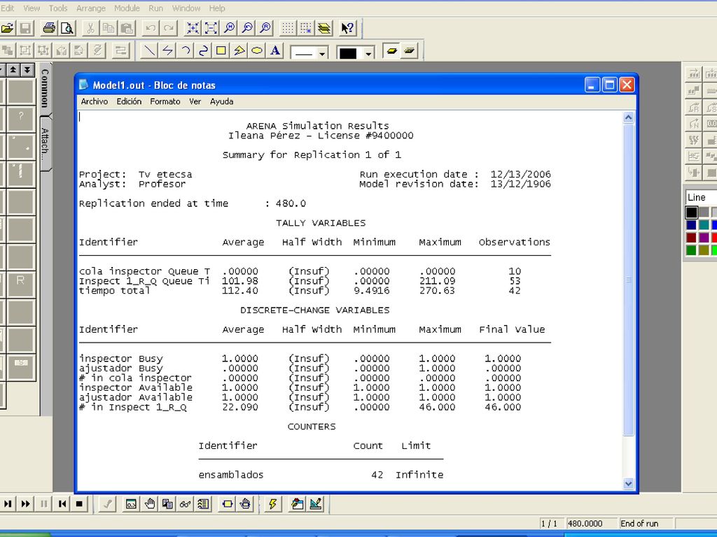Open the Ayuda menu in Bloc de notas
Image resolution: width=717 pixels, height=537 pixels.
pyautogui.click(x=222, y=101)
